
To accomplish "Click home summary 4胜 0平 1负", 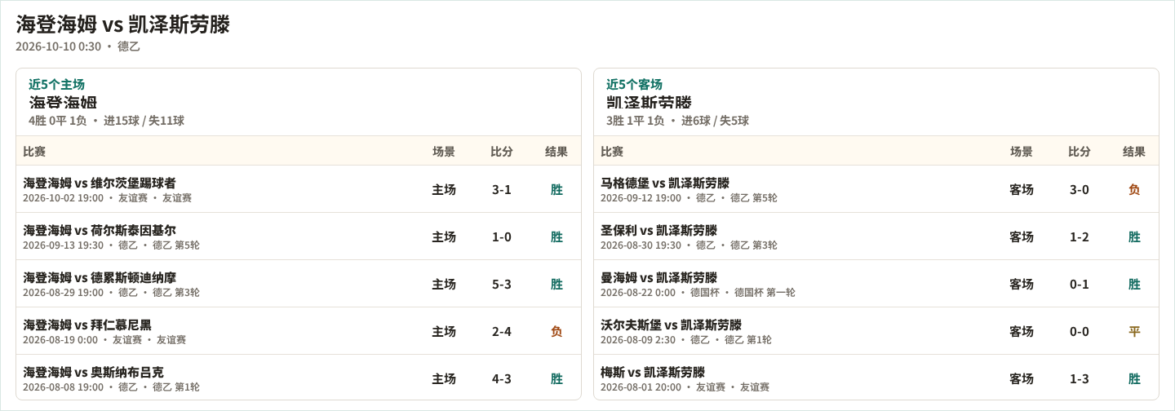I will (57, 121).
